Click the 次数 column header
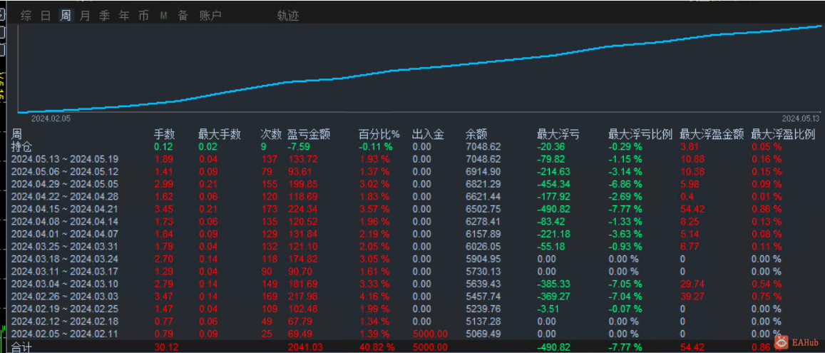Viewport: 825px width, 353px height. click(271, 135)
